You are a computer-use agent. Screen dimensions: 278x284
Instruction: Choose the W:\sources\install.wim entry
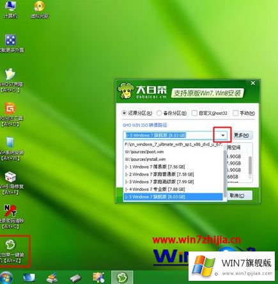click(x=173, y=160)
